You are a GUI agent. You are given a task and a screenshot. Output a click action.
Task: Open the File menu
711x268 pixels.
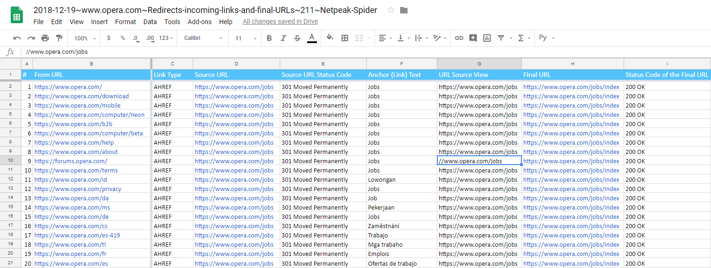[39, 22]
